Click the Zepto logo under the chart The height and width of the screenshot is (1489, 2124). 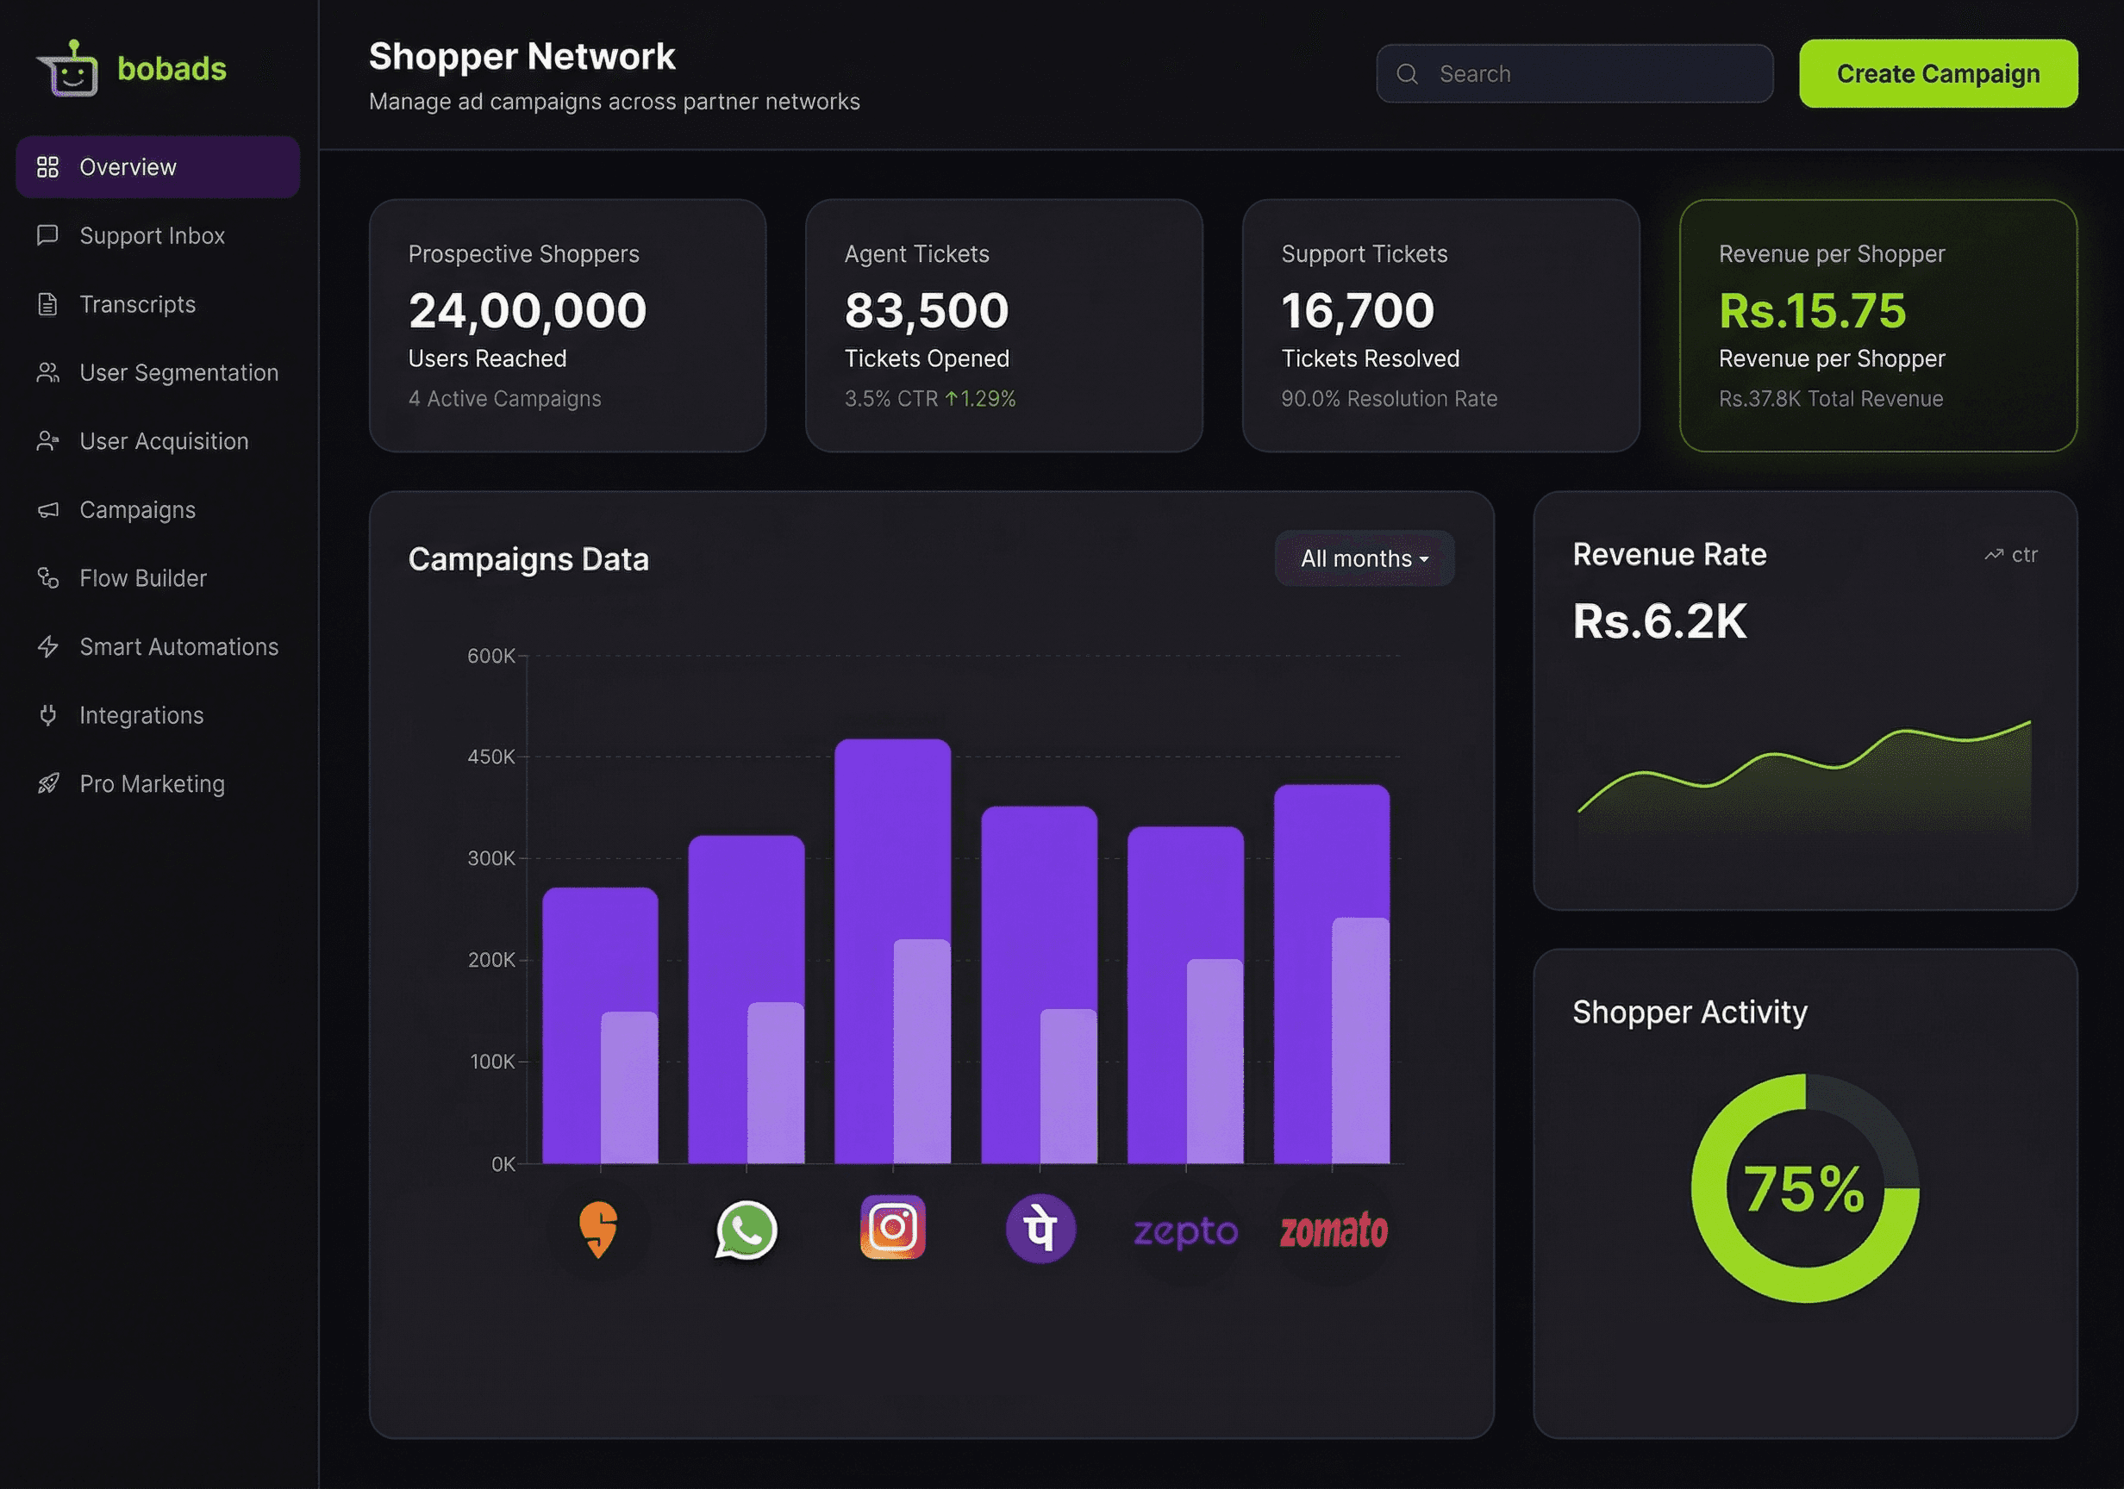[x=1185, y=1231]
